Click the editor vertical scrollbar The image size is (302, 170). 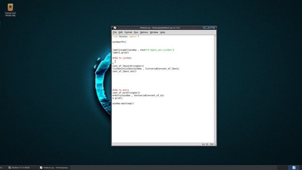(x=215, y=89)
